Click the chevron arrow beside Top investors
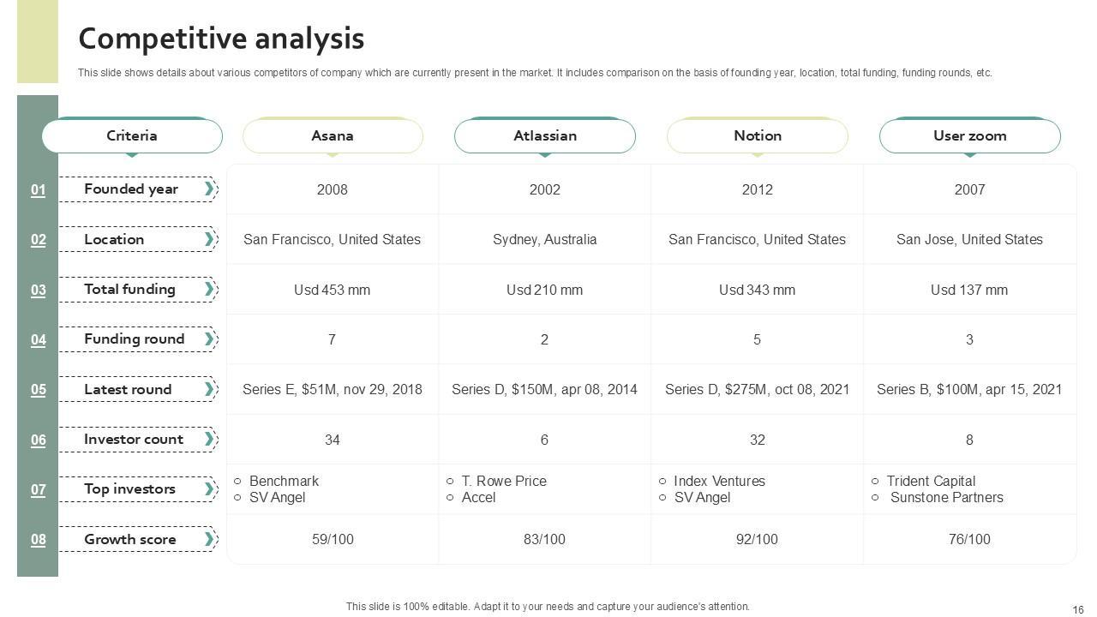This screenshot has width=1097, height=617. click(209, 489)
